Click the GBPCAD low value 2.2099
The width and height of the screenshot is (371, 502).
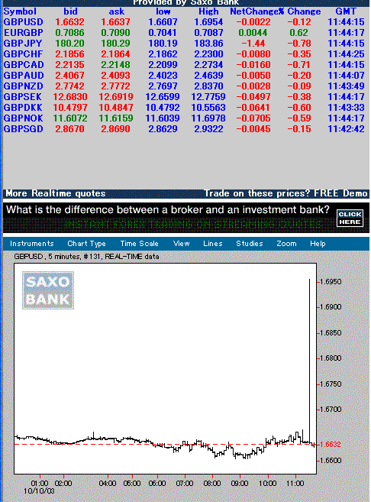tap(163, 65)
